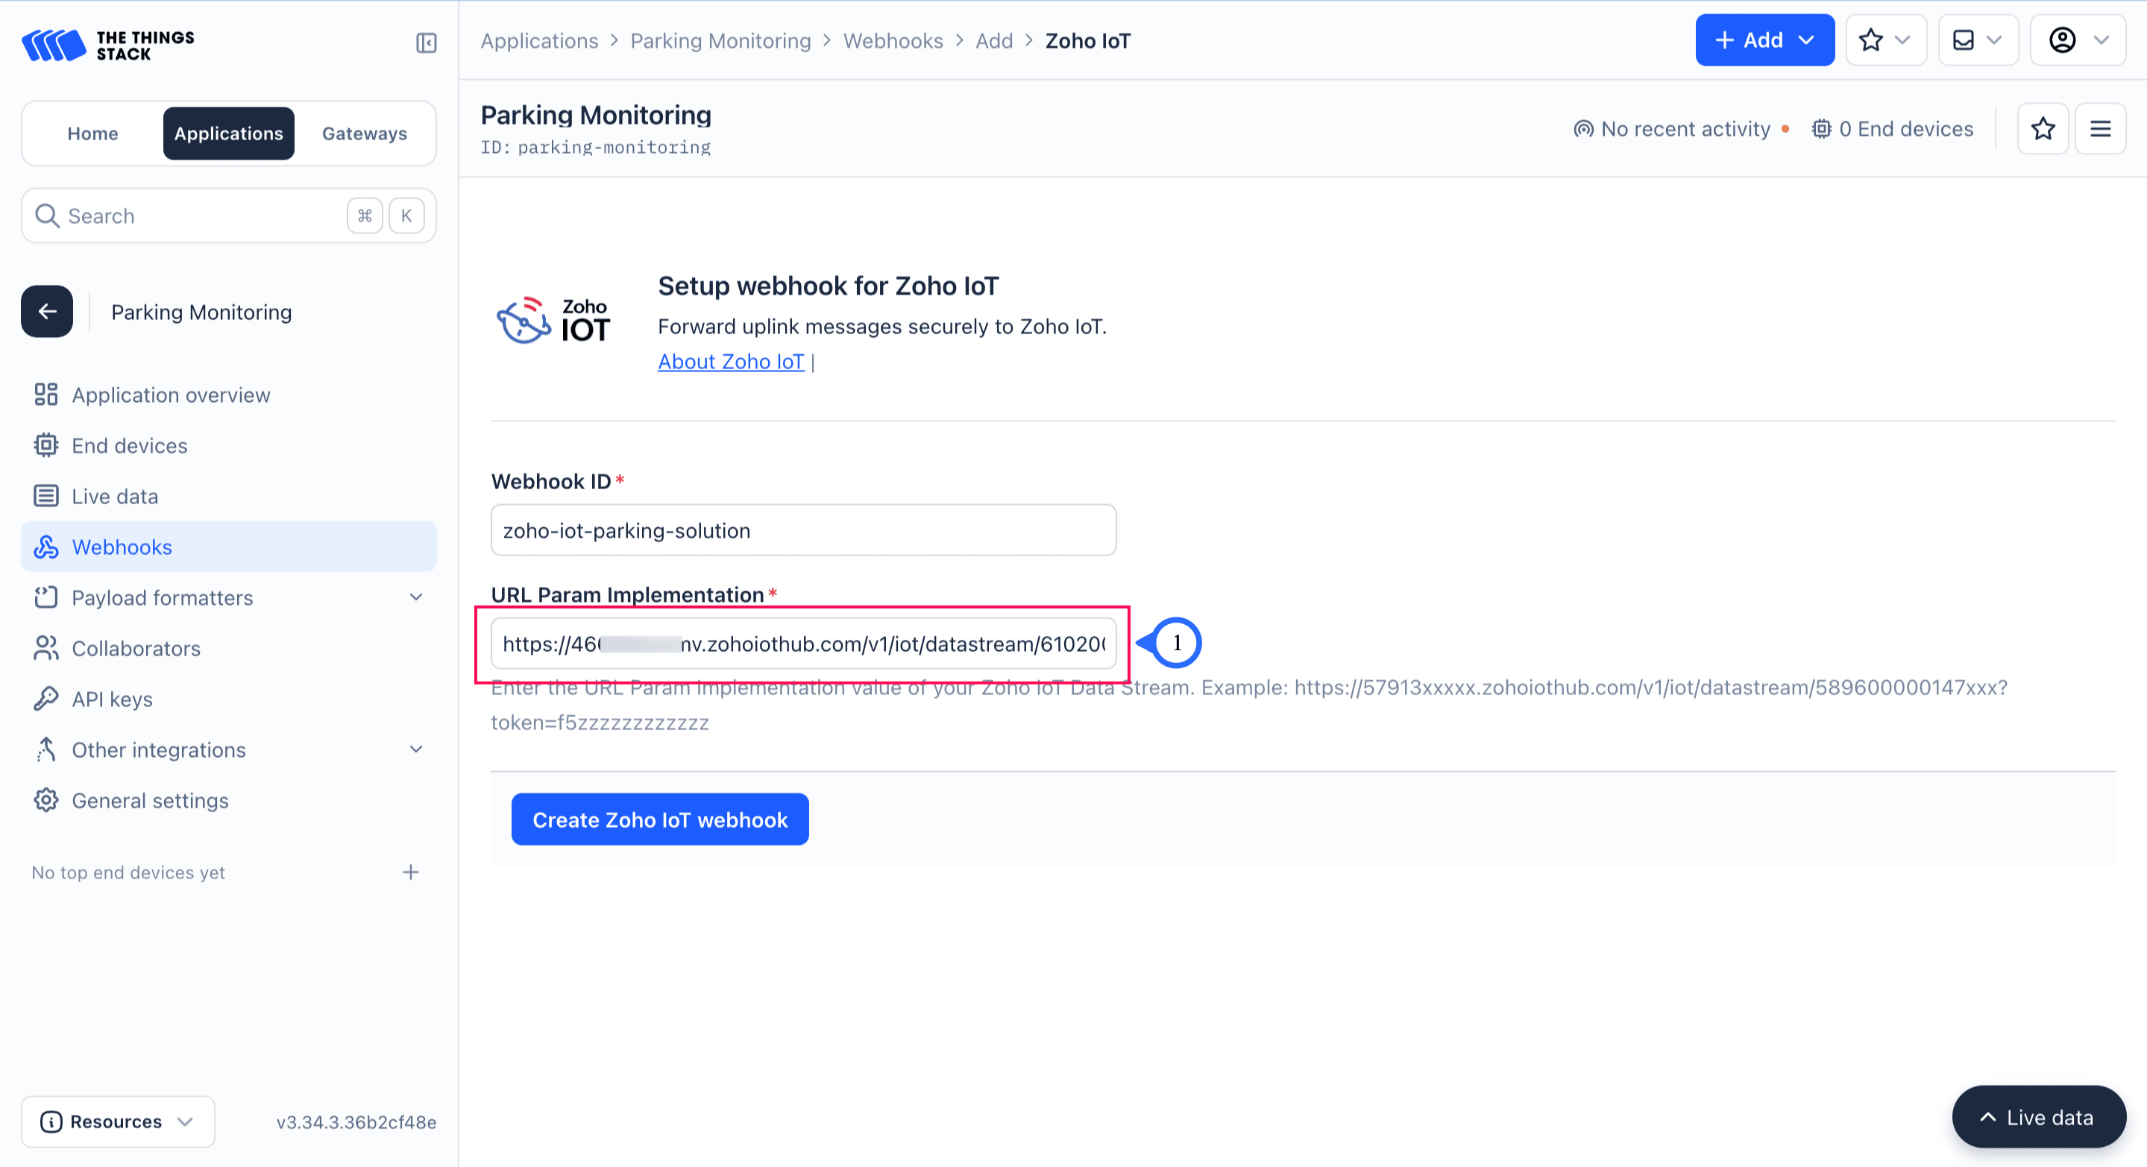Screen dimensions: 2147x1167
Task: Click the Webhook ID input field
Action: click(802, 529)
